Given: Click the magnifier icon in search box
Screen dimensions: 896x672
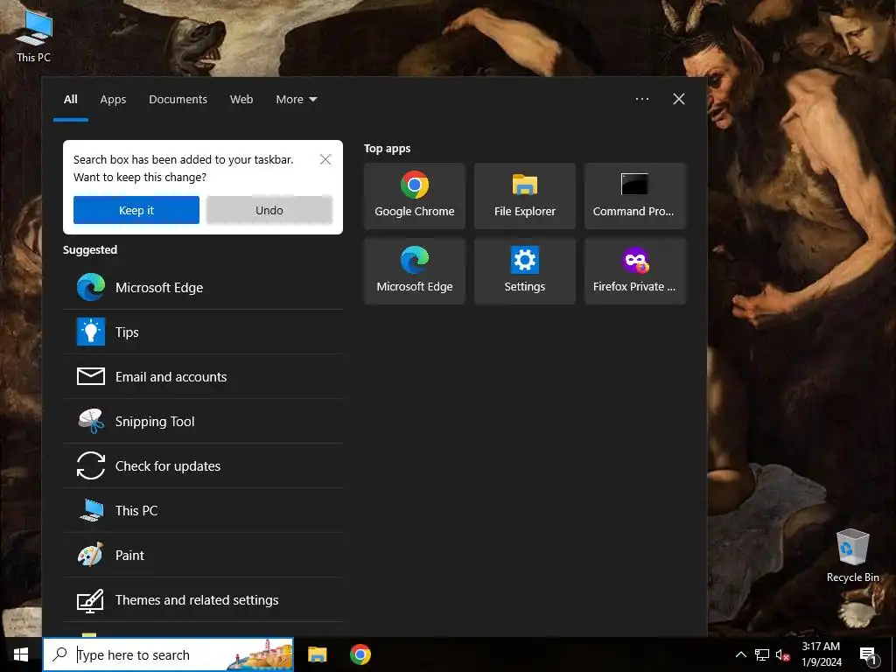Looking at the screenshot, I should [60, 654].
